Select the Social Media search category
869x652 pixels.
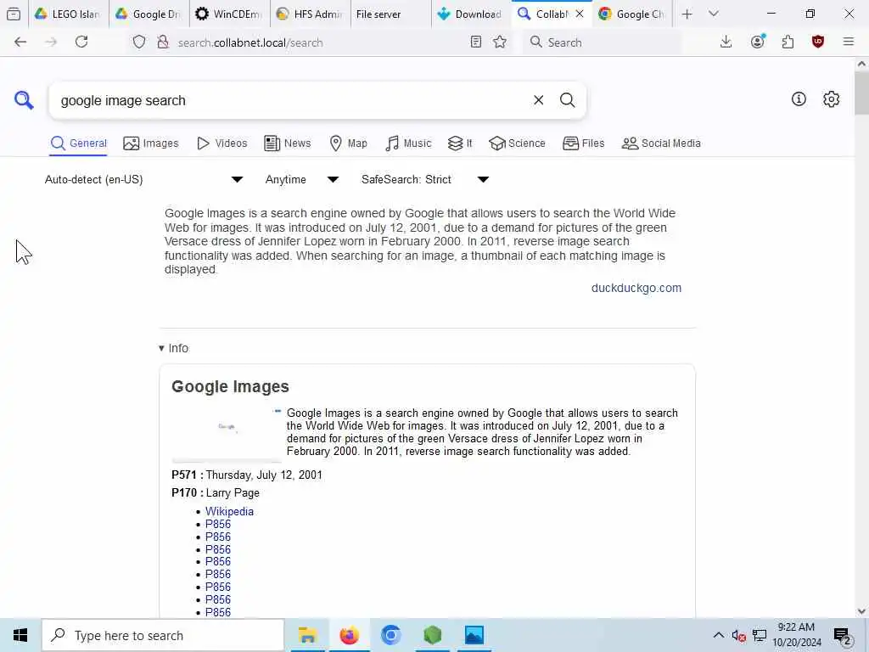tap(661, 143)
